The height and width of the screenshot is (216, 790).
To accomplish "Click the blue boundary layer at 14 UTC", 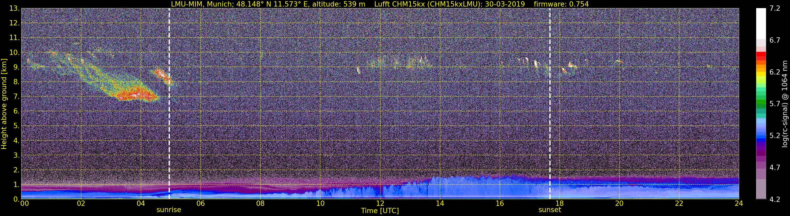I will tap(440, 187).
